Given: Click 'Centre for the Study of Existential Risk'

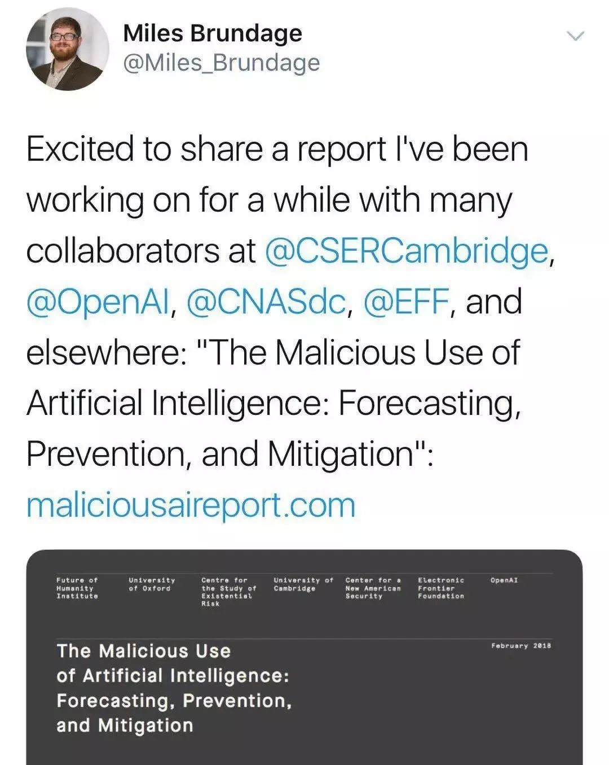Looking at the screenshot, I should click(x=228, y=592).
